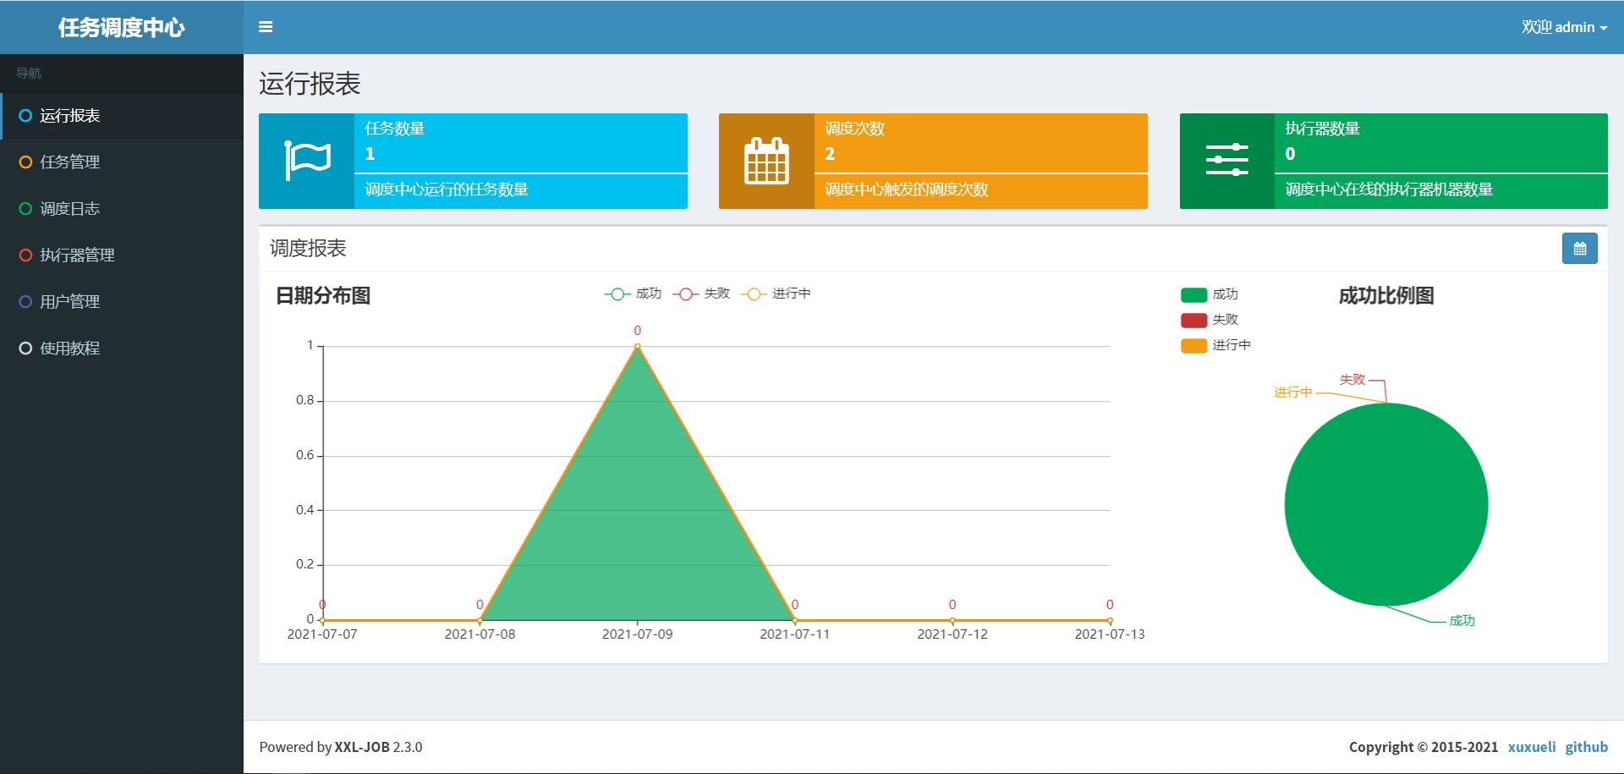Image resolution: width=1624 pixels, height=774 pixels.
Task: Click the circle icon beside 运行报表
Action: point(25,116)
